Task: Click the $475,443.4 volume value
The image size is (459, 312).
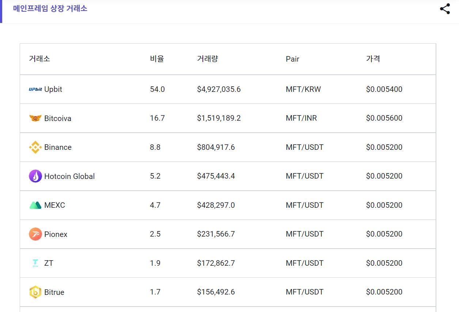Action: pos(216,176)
